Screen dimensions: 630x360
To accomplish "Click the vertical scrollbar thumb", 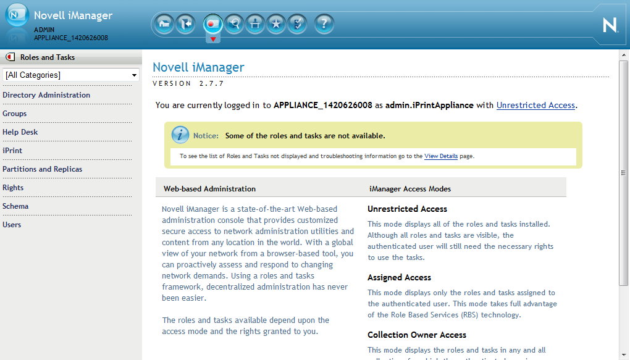I will [624, 173].
